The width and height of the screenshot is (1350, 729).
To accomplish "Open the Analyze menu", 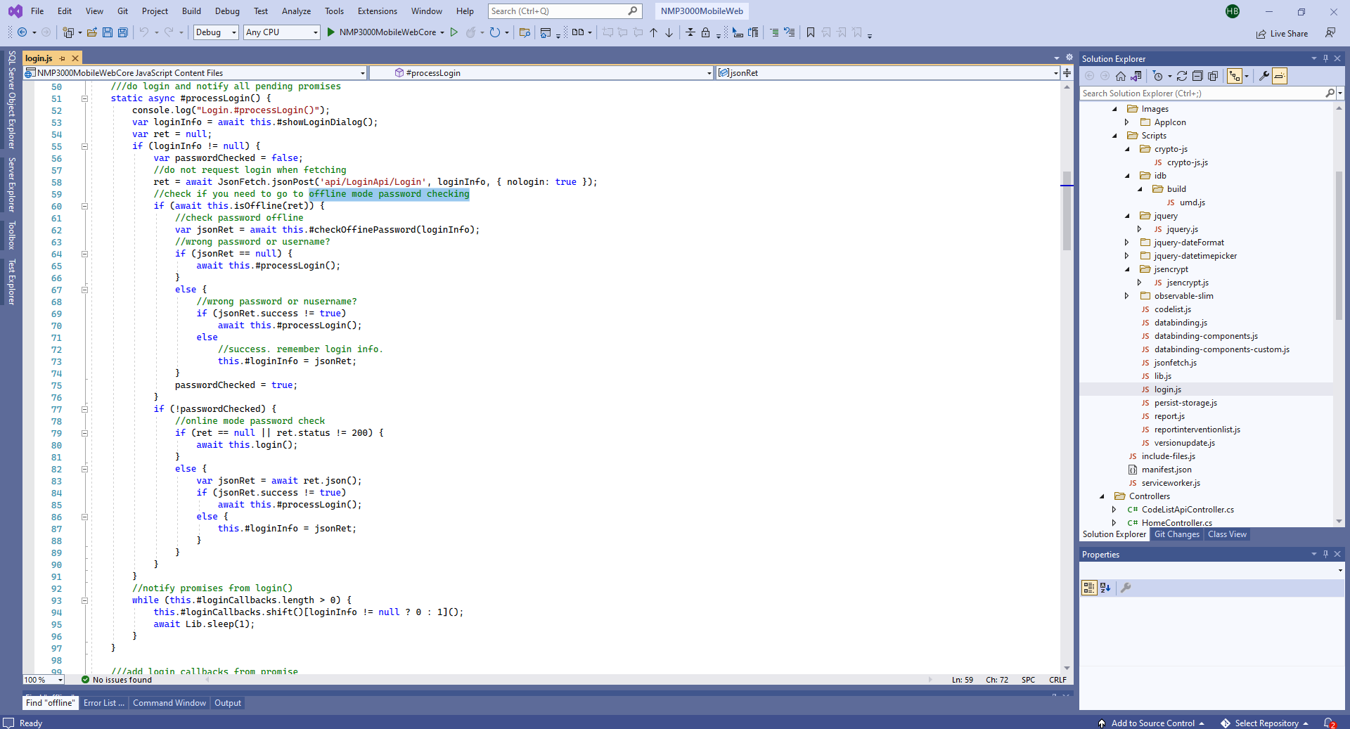I will point(296,11).
